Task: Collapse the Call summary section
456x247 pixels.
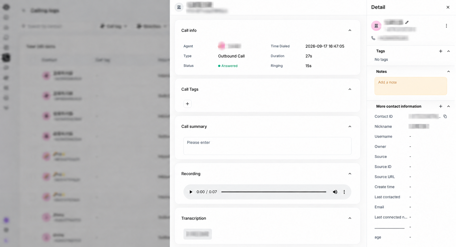Action: [x=350, y=126]
